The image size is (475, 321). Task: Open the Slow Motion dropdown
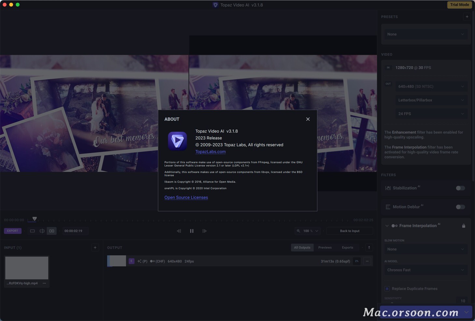tap(426, 249)
